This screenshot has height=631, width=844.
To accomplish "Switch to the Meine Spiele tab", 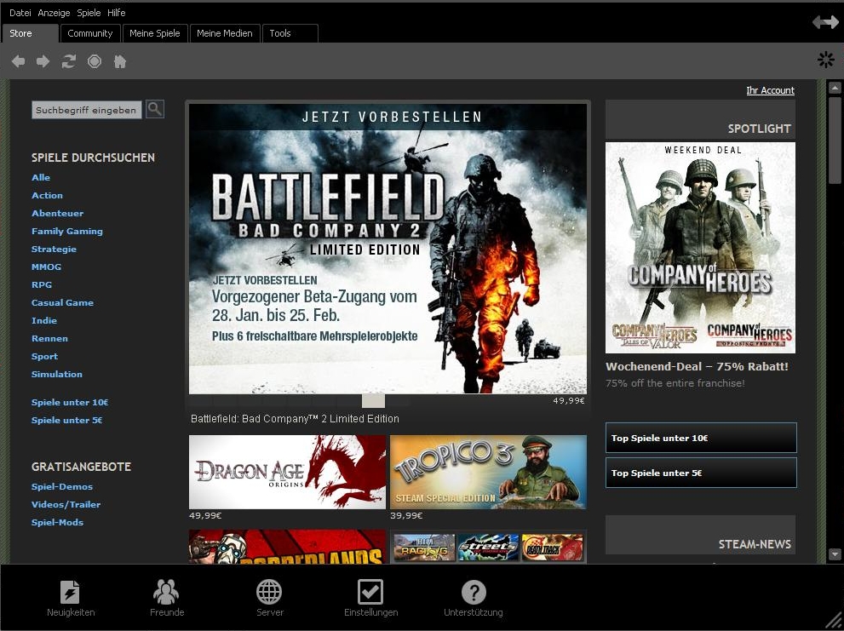I will tap(155, 33).
